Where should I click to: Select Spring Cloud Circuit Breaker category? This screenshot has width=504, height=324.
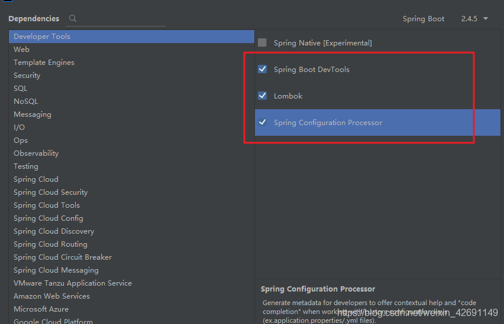coord(63,257)
